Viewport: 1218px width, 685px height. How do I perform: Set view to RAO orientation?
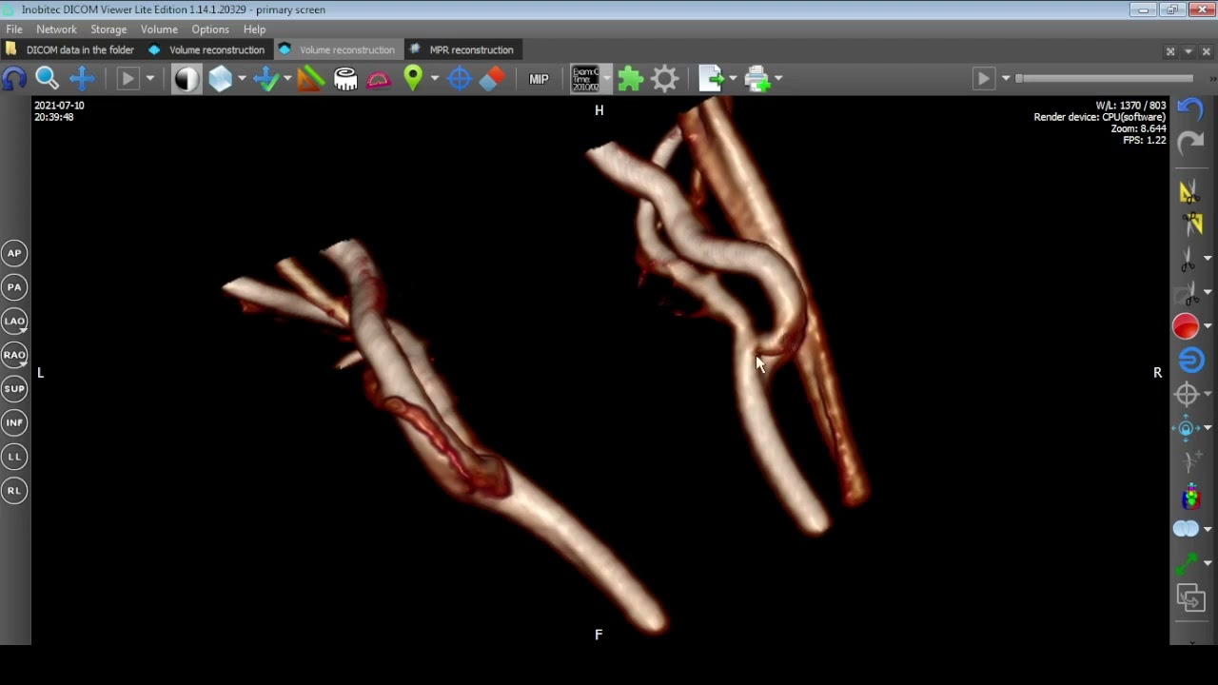point(14,355)
